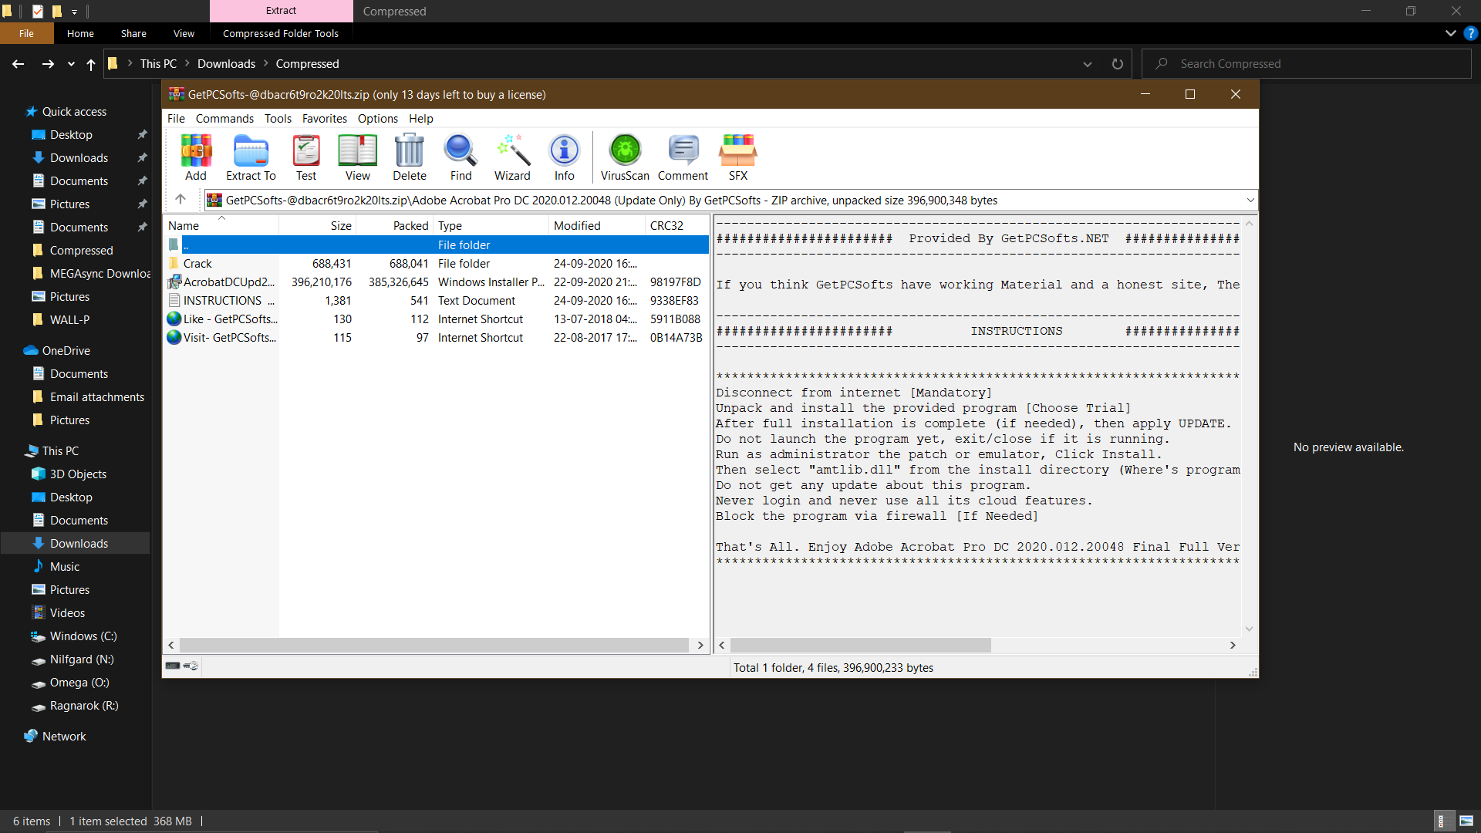Open the Wizard wand icon
This screenshot has width=1481, height=833.
(513, 157)
